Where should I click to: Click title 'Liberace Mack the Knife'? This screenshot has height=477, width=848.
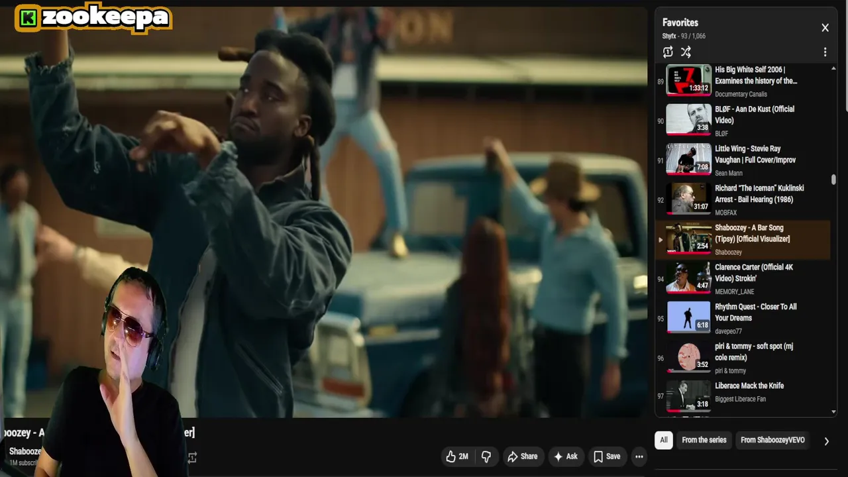point(749,386)
